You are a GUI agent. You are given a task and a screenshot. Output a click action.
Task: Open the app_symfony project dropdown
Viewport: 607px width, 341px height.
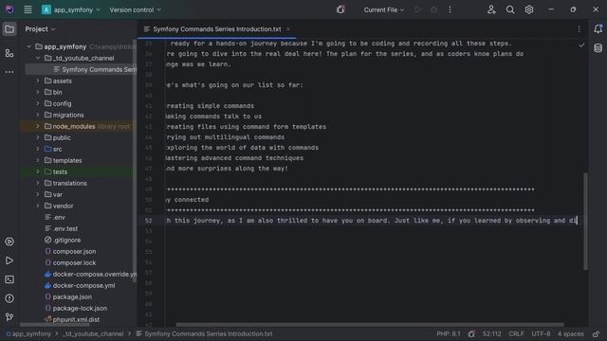point(71,9)
